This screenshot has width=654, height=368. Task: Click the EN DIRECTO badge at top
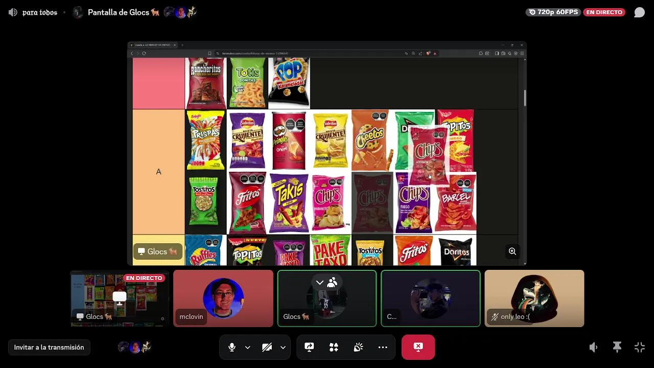click(x=604, y=12)
